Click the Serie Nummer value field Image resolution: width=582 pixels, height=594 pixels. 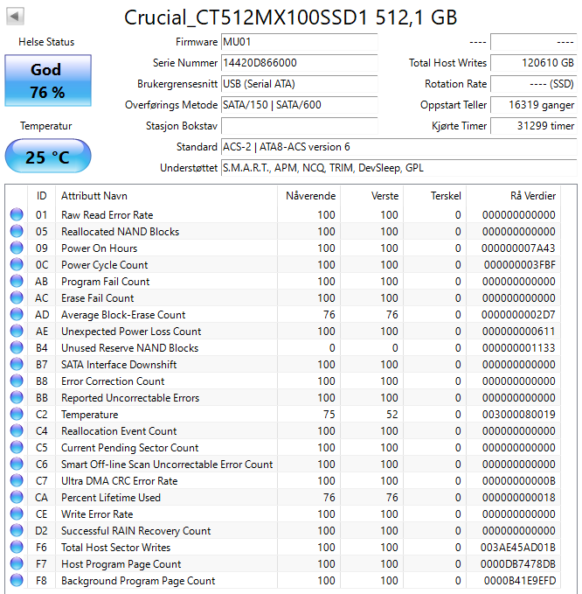pos(298,63)
